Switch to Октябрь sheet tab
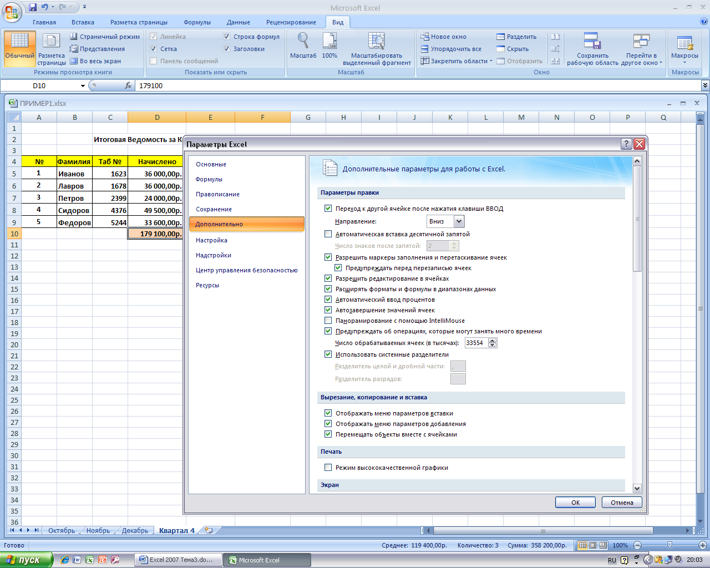 point(62,531)
